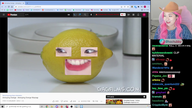Click chat username kylelewandowski
Screen dimensions: 192x108
(162, 53)
